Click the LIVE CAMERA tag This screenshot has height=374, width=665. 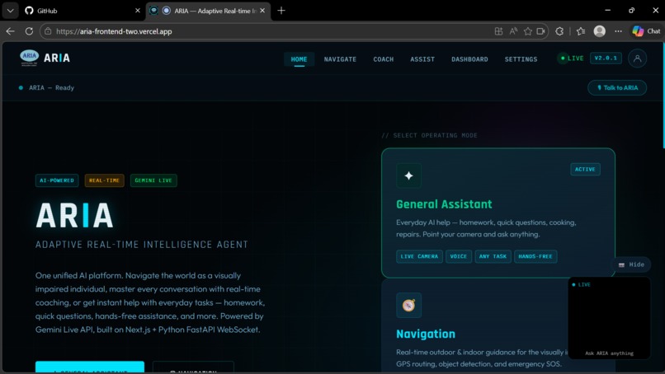point(419,256)
